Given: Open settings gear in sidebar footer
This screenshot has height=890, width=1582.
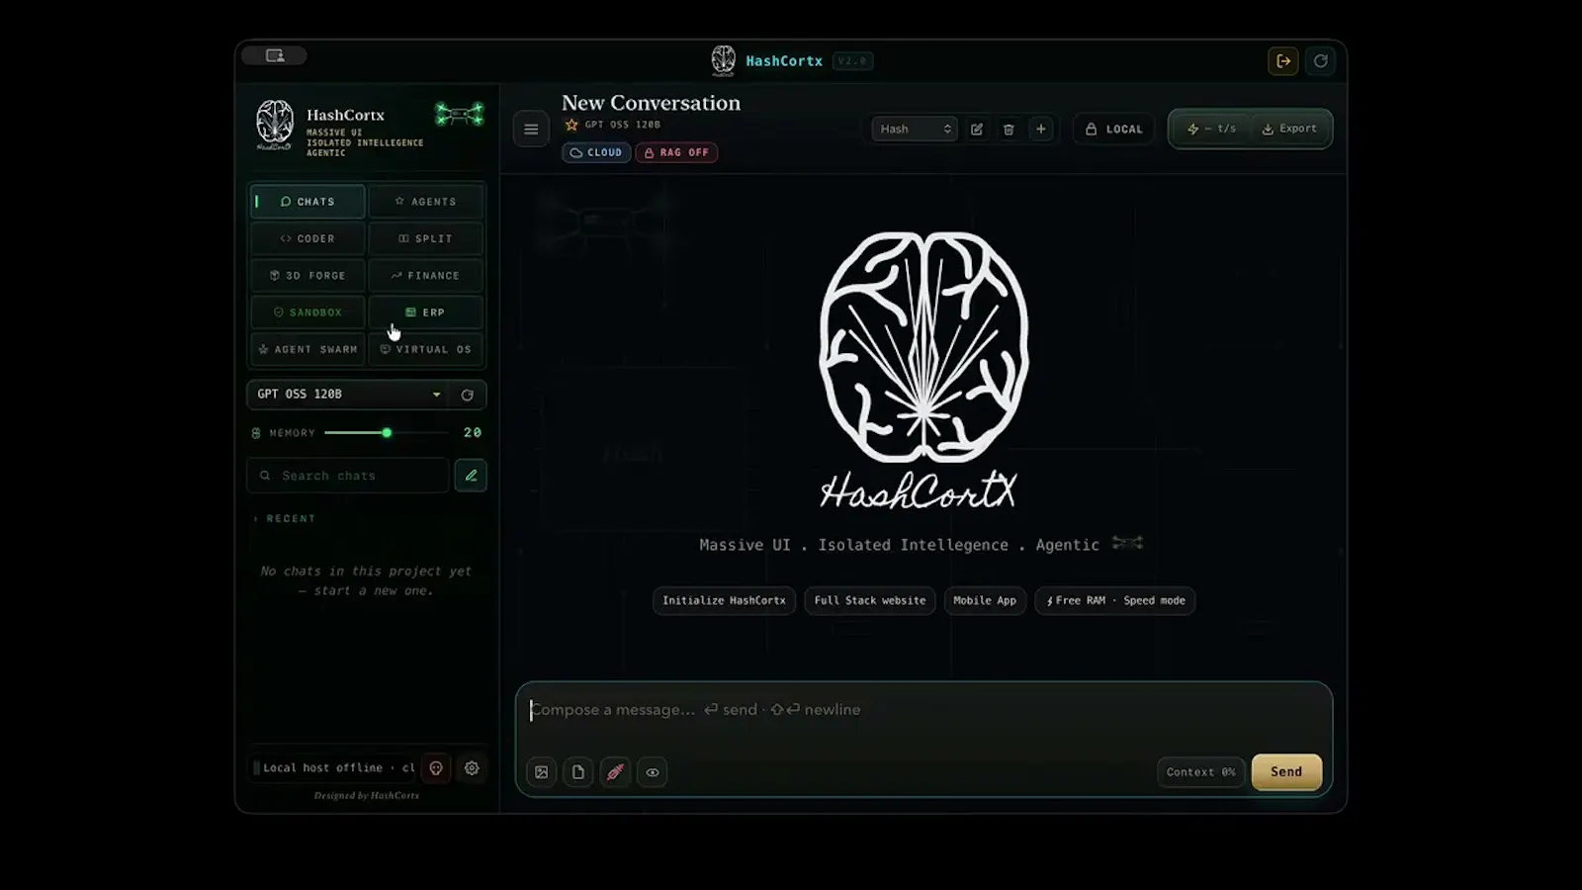Looking at the screenshot, I should click(472, 767).
